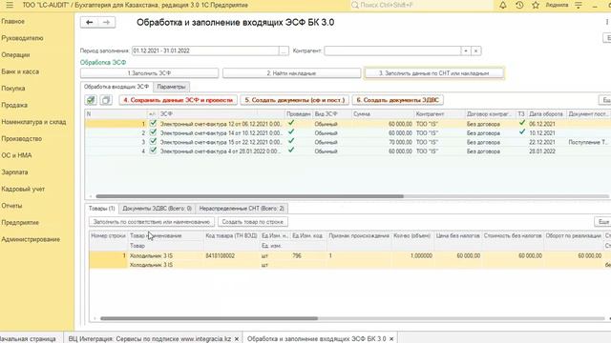The width and height of the screenshot is (611, 343).
Task: Go forward with right arrow button
Action: tap(106, 23)
